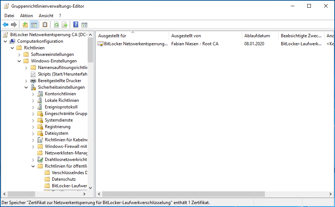
Task: Open the Ansicht menu
Action: pos(46,16)
